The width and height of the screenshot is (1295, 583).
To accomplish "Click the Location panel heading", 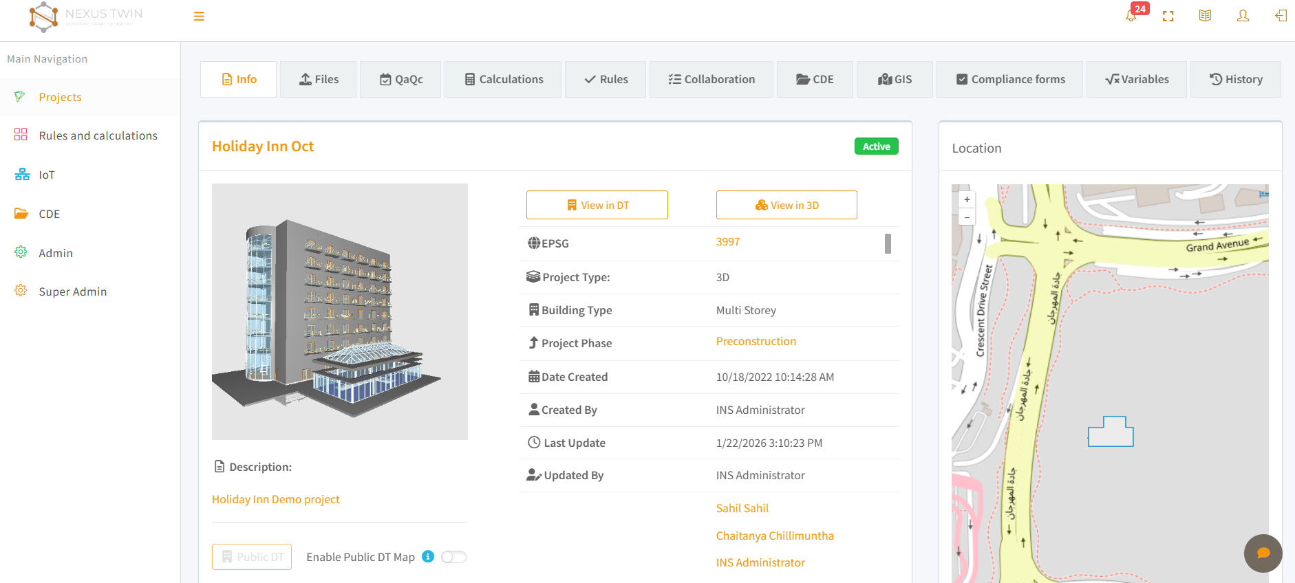I will [976, 148].
